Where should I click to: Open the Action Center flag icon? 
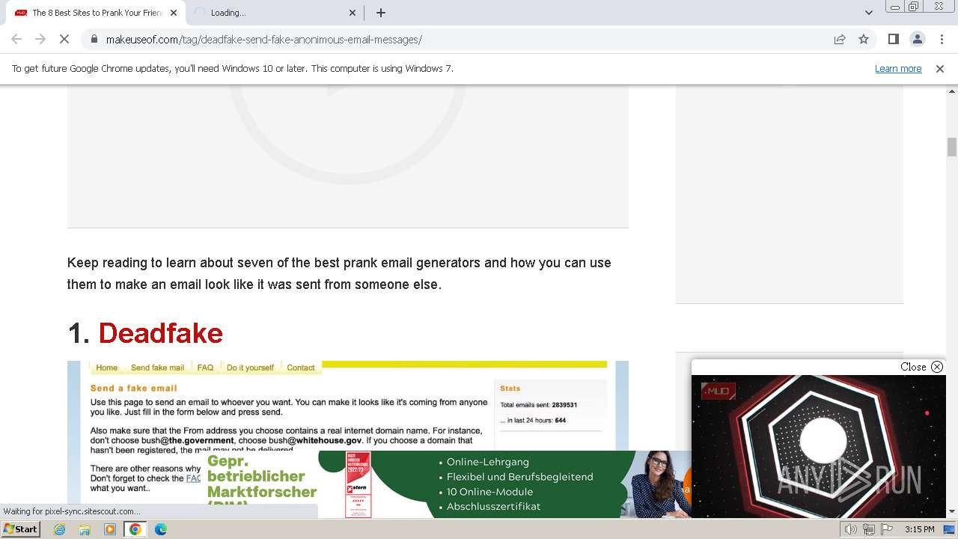(885, 529)
